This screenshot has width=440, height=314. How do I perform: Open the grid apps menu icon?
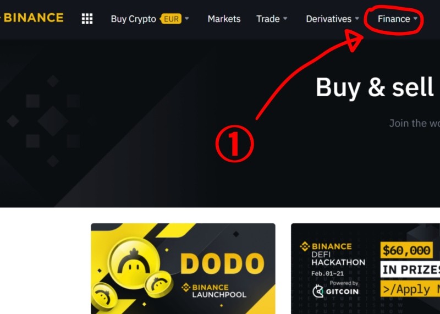(x=87, y=19)
